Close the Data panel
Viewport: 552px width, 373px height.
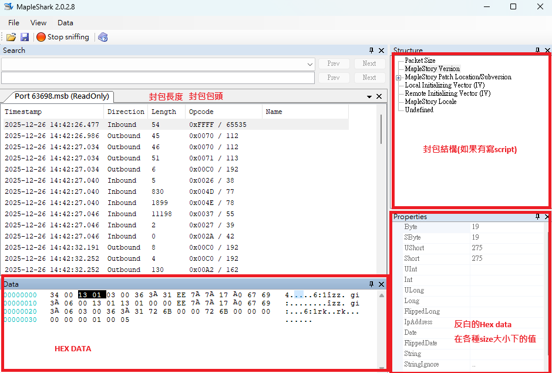point(381,284)
